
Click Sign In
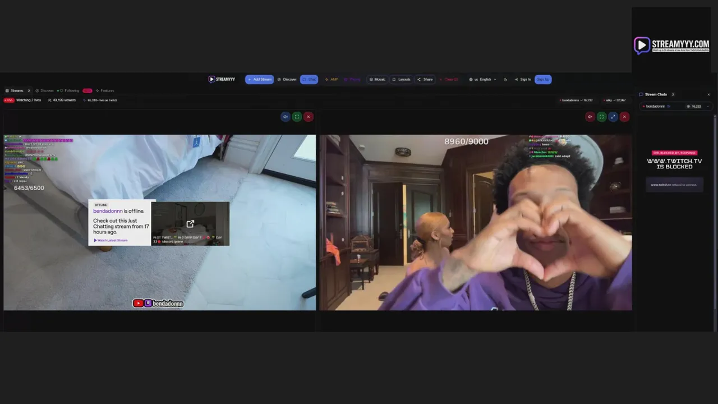[x=523, y=79]
